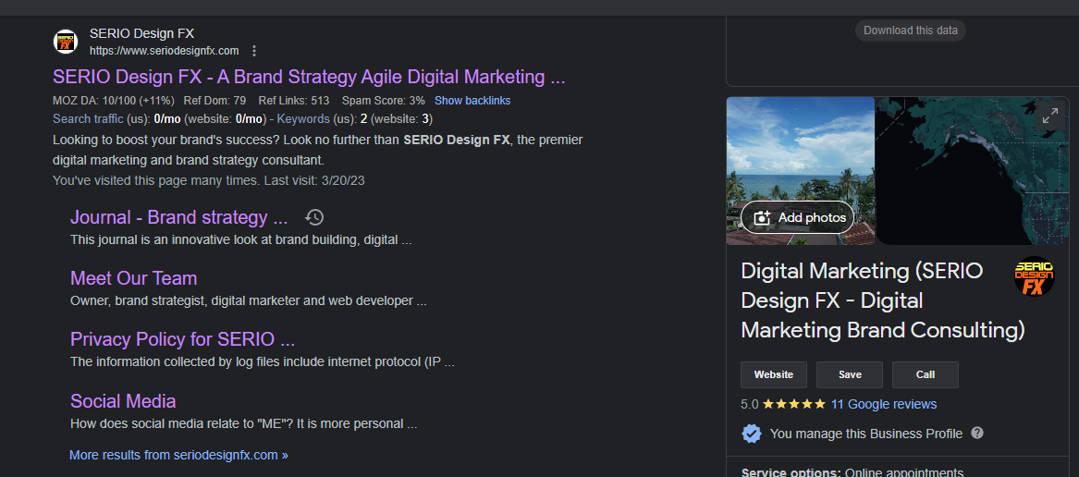Click the SERIO Design FX site favicon
Screen dimensions: 1079x477
(66, 42)
